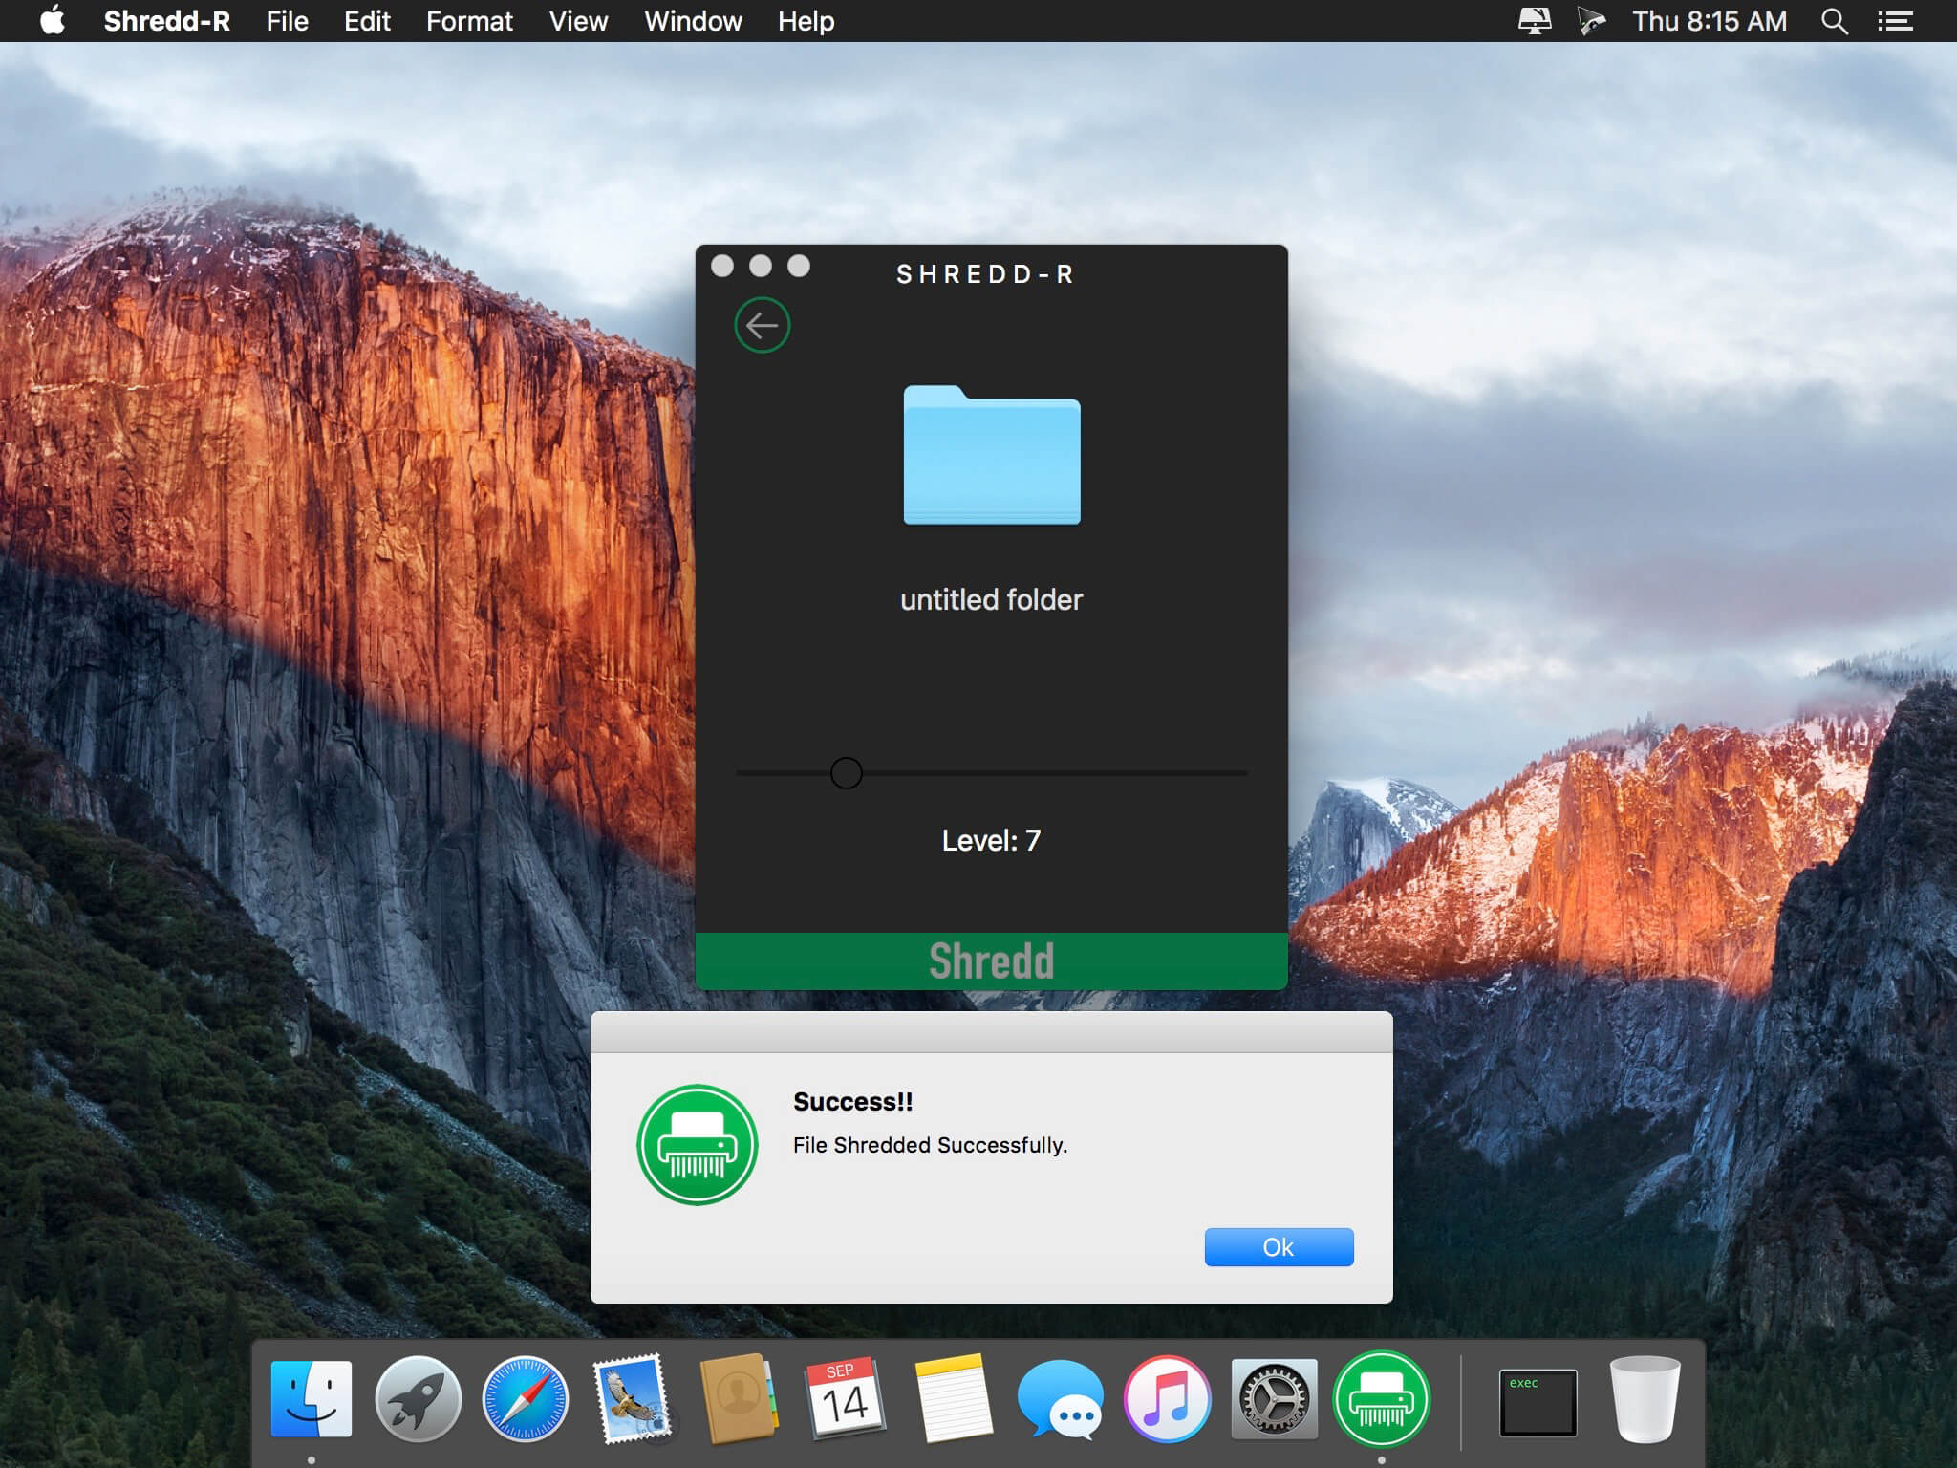The width and height of the screenshot is (1957, 1468).
Task: Select the untitled folder icon in Shredd-R
Action: pos(992,455)
